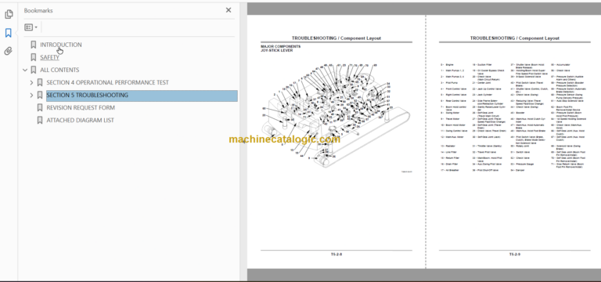The image size is (601, 282).
Task: Click the component layout diagram on left page
Action: point(336,116)
